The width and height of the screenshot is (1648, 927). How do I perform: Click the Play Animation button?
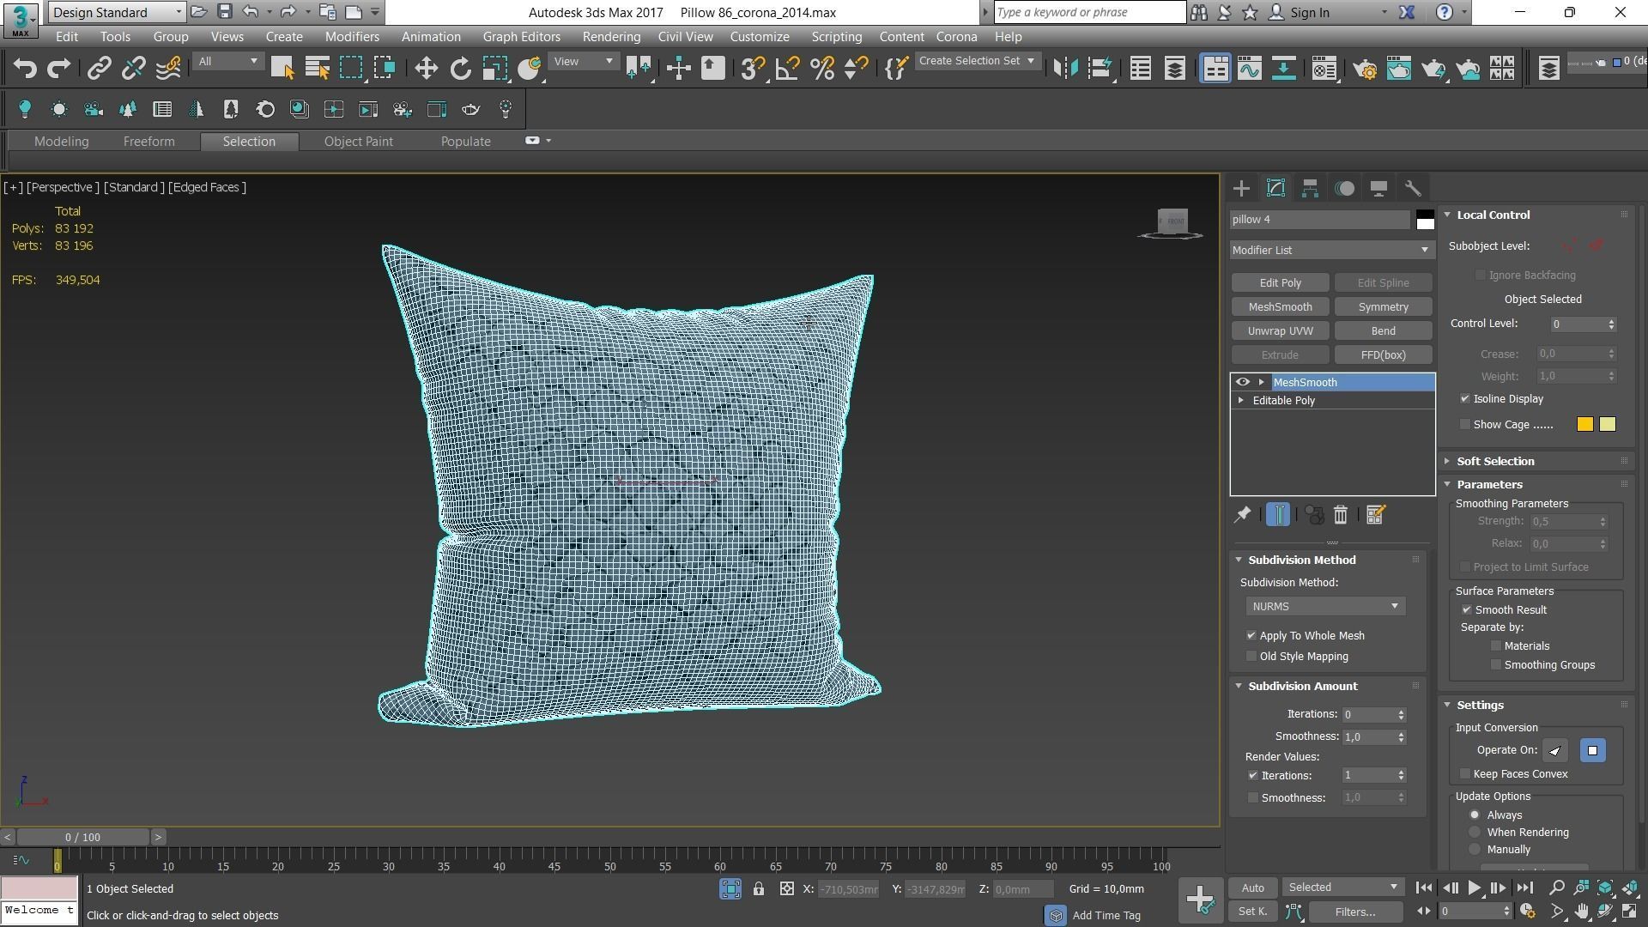pyautogui.click(x=1474, y=888)
